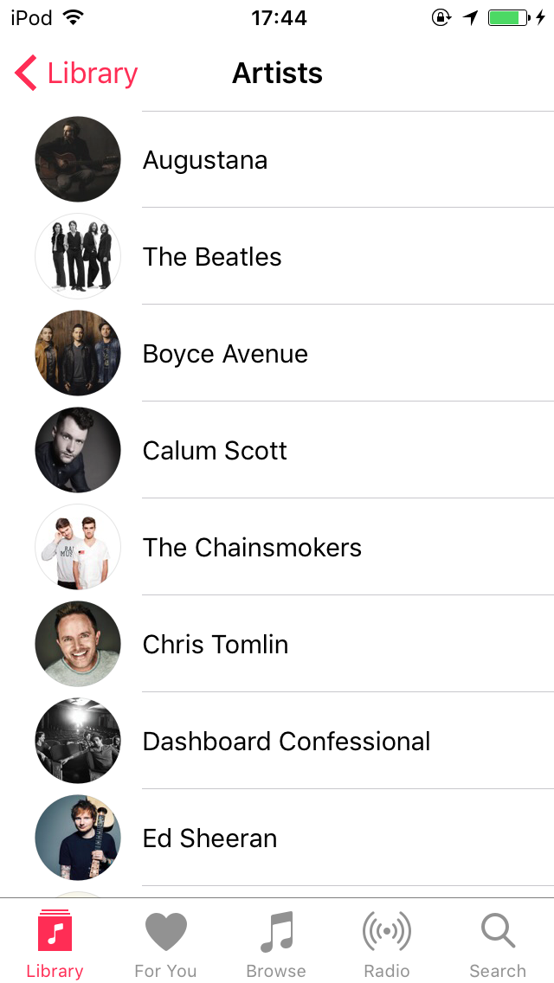Select the Radio broadcast icon
554x983 pixels.
pos(386,932)
